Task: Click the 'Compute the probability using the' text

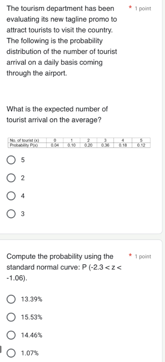Action: [60, 257]
